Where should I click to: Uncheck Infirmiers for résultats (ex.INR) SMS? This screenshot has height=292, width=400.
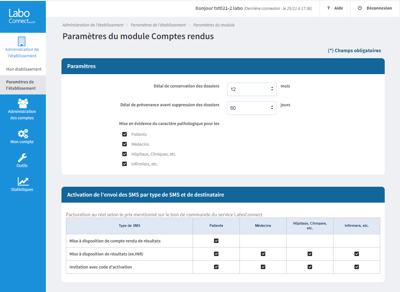point(357,254)
